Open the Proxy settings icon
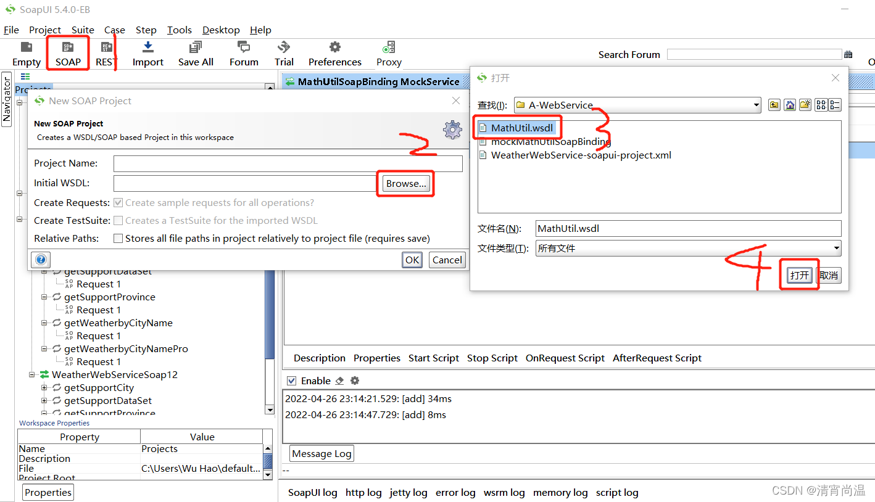Viewport: 875px width, 502px height. click(x=388, y=49)
